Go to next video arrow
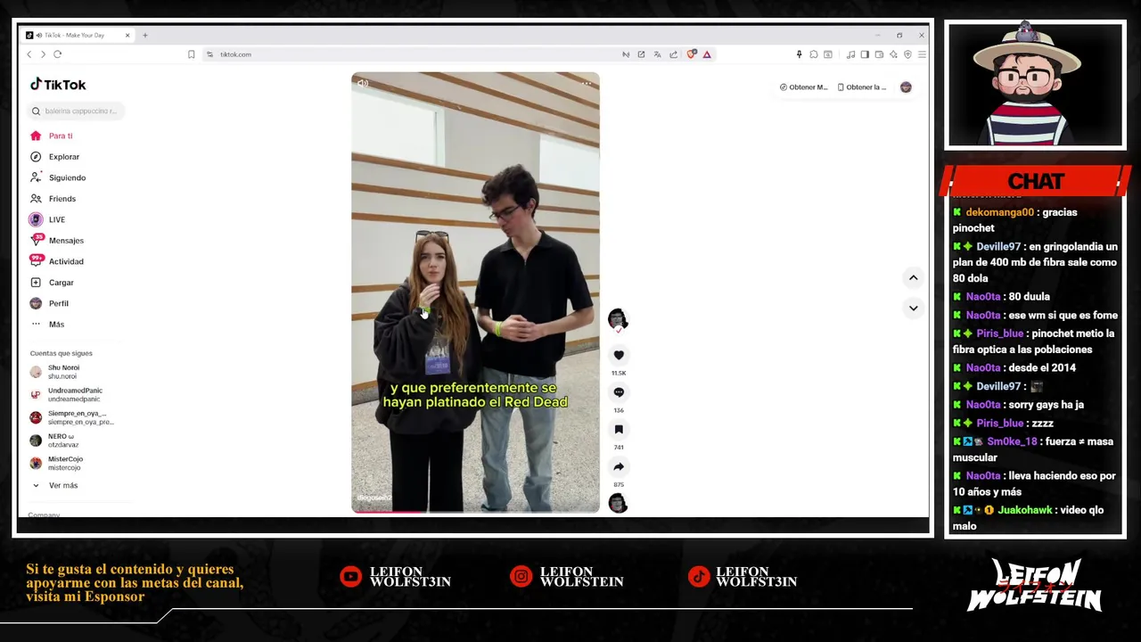This screenshot has width=1141, height=642. tap(913, 308)
